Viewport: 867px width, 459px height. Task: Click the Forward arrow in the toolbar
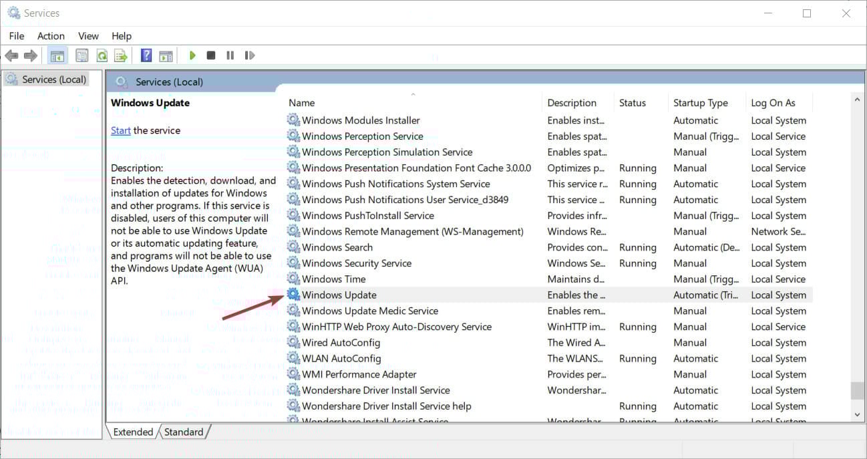(31, 55)
